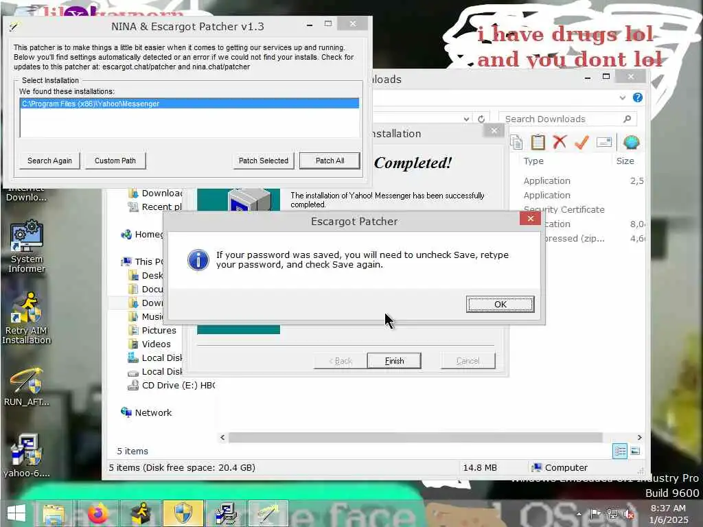Open the Retry AIM Installation desktop shortcut
Screen dimensions: 703x527
point(27,318)
